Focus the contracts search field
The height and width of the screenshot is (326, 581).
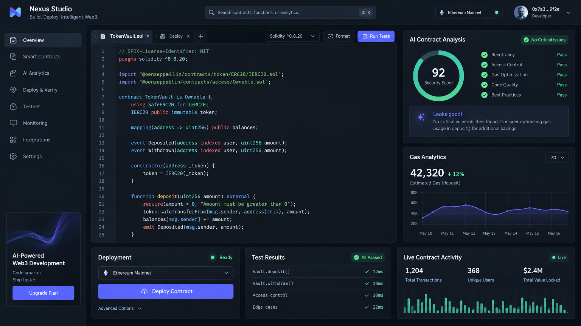[290, 12]
